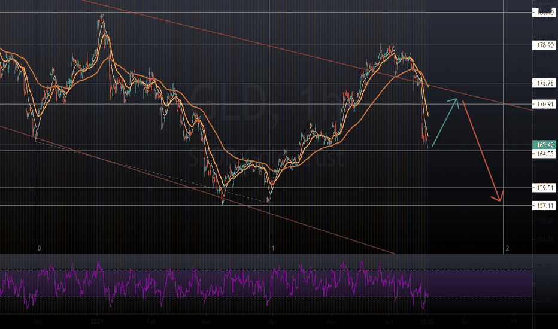
Task: Click the Jun label on the time axis
Action: coord(389,322)
